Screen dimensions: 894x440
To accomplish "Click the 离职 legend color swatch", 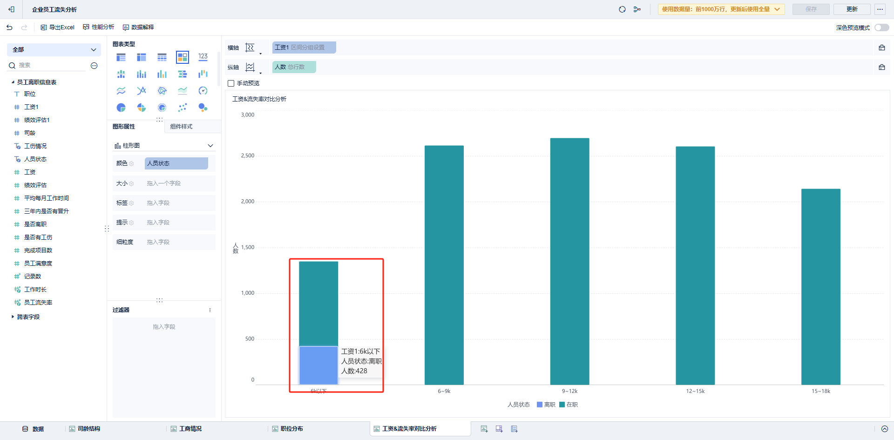I will pos(540,405).
